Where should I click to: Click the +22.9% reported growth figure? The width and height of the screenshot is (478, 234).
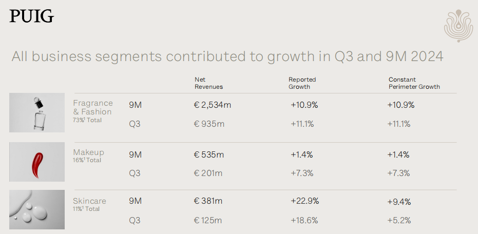304,202
